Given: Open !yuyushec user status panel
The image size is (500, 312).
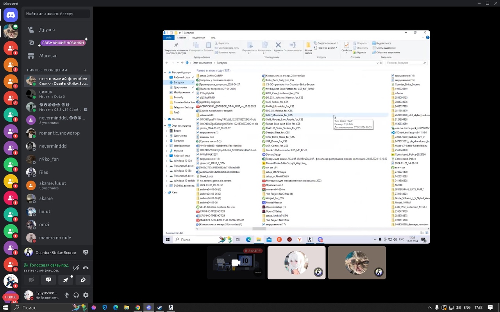Looking at the screenshot, I should [x=42, y=295].
